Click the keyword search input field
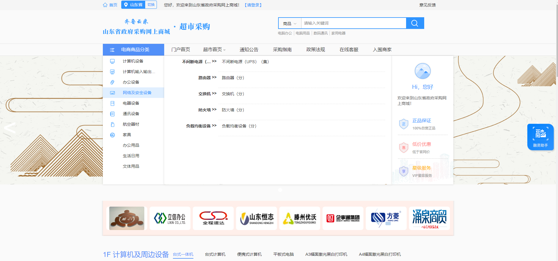This screenshot has width=558, height=261. point(353,23)
